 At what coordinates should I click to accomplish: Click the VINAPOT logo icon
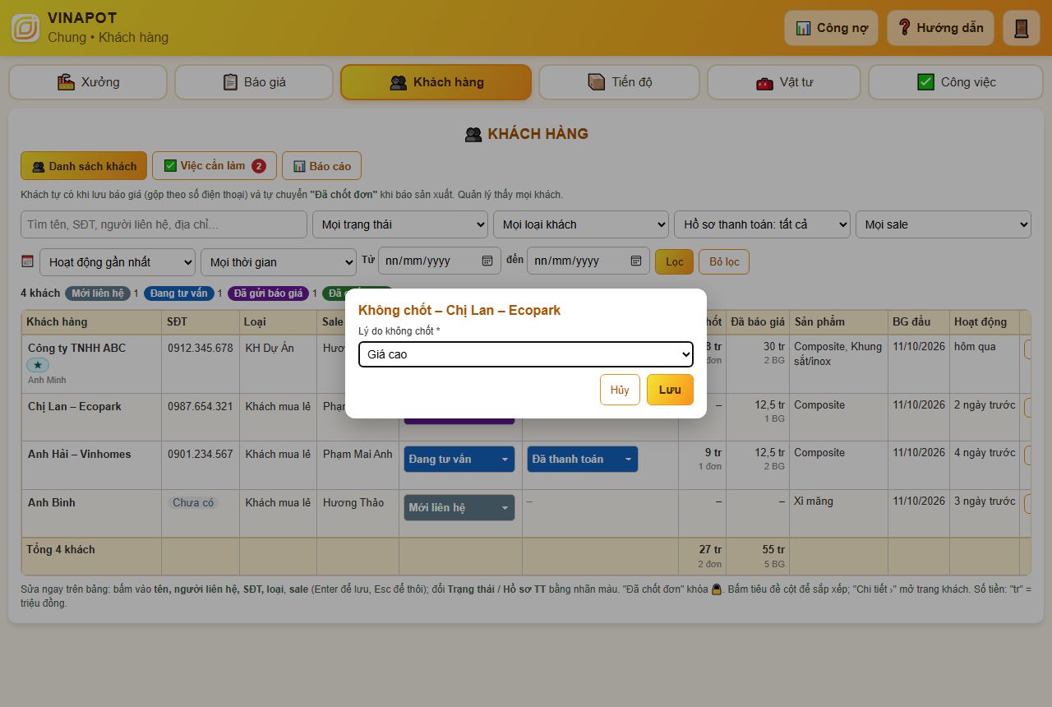25,28
